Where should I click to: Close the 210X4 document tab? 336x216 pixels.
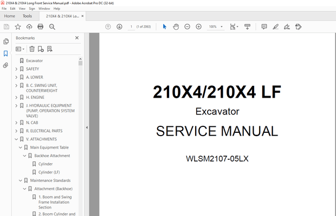pyautogui.click(x=82, y=16)
